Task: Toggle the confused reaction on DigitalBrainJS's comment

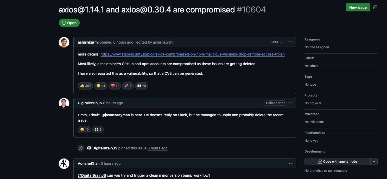Action: coord(84,129)
